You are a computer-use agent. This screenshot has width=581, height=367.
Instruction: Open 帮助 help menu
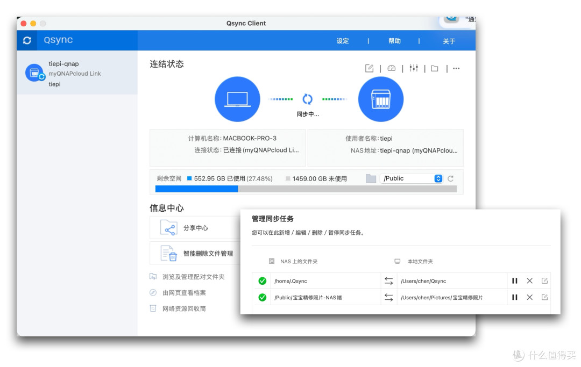(x=394, y=41)
